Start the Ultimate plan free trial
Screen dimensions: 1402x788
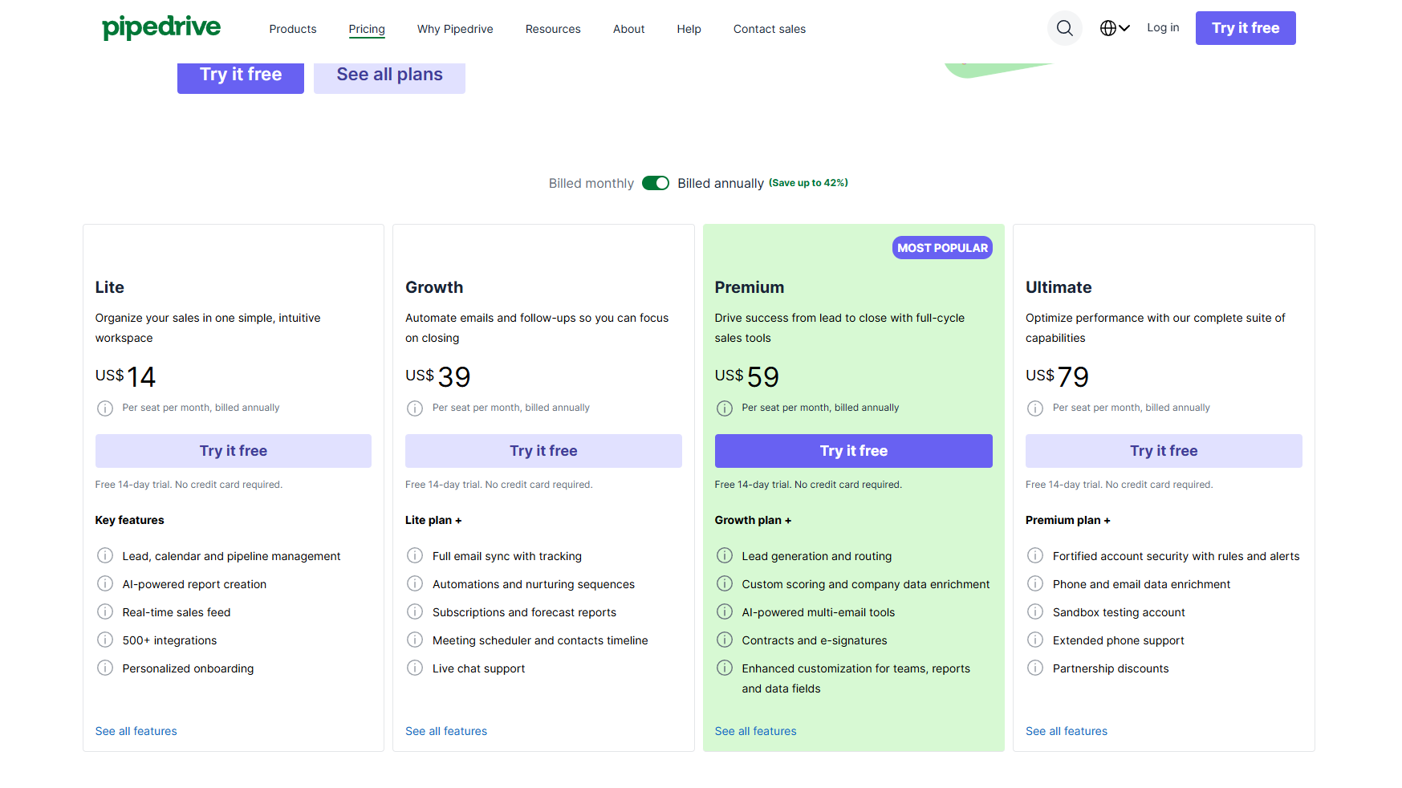(x=1164, y=451)
